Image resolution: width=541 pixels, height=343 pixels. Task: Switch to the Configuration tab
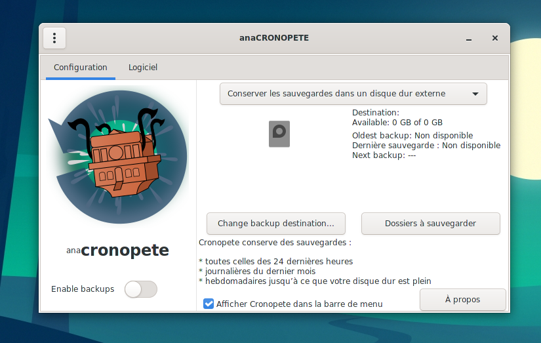[x=80, y=68]
